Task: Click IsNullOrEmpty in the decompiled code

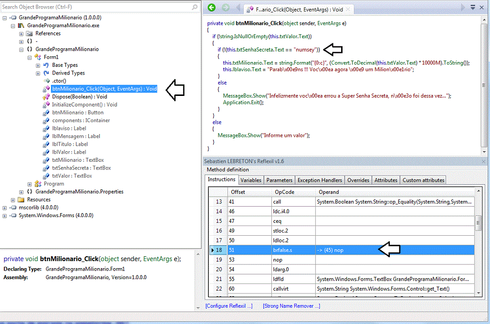Action: click(251, 37)
